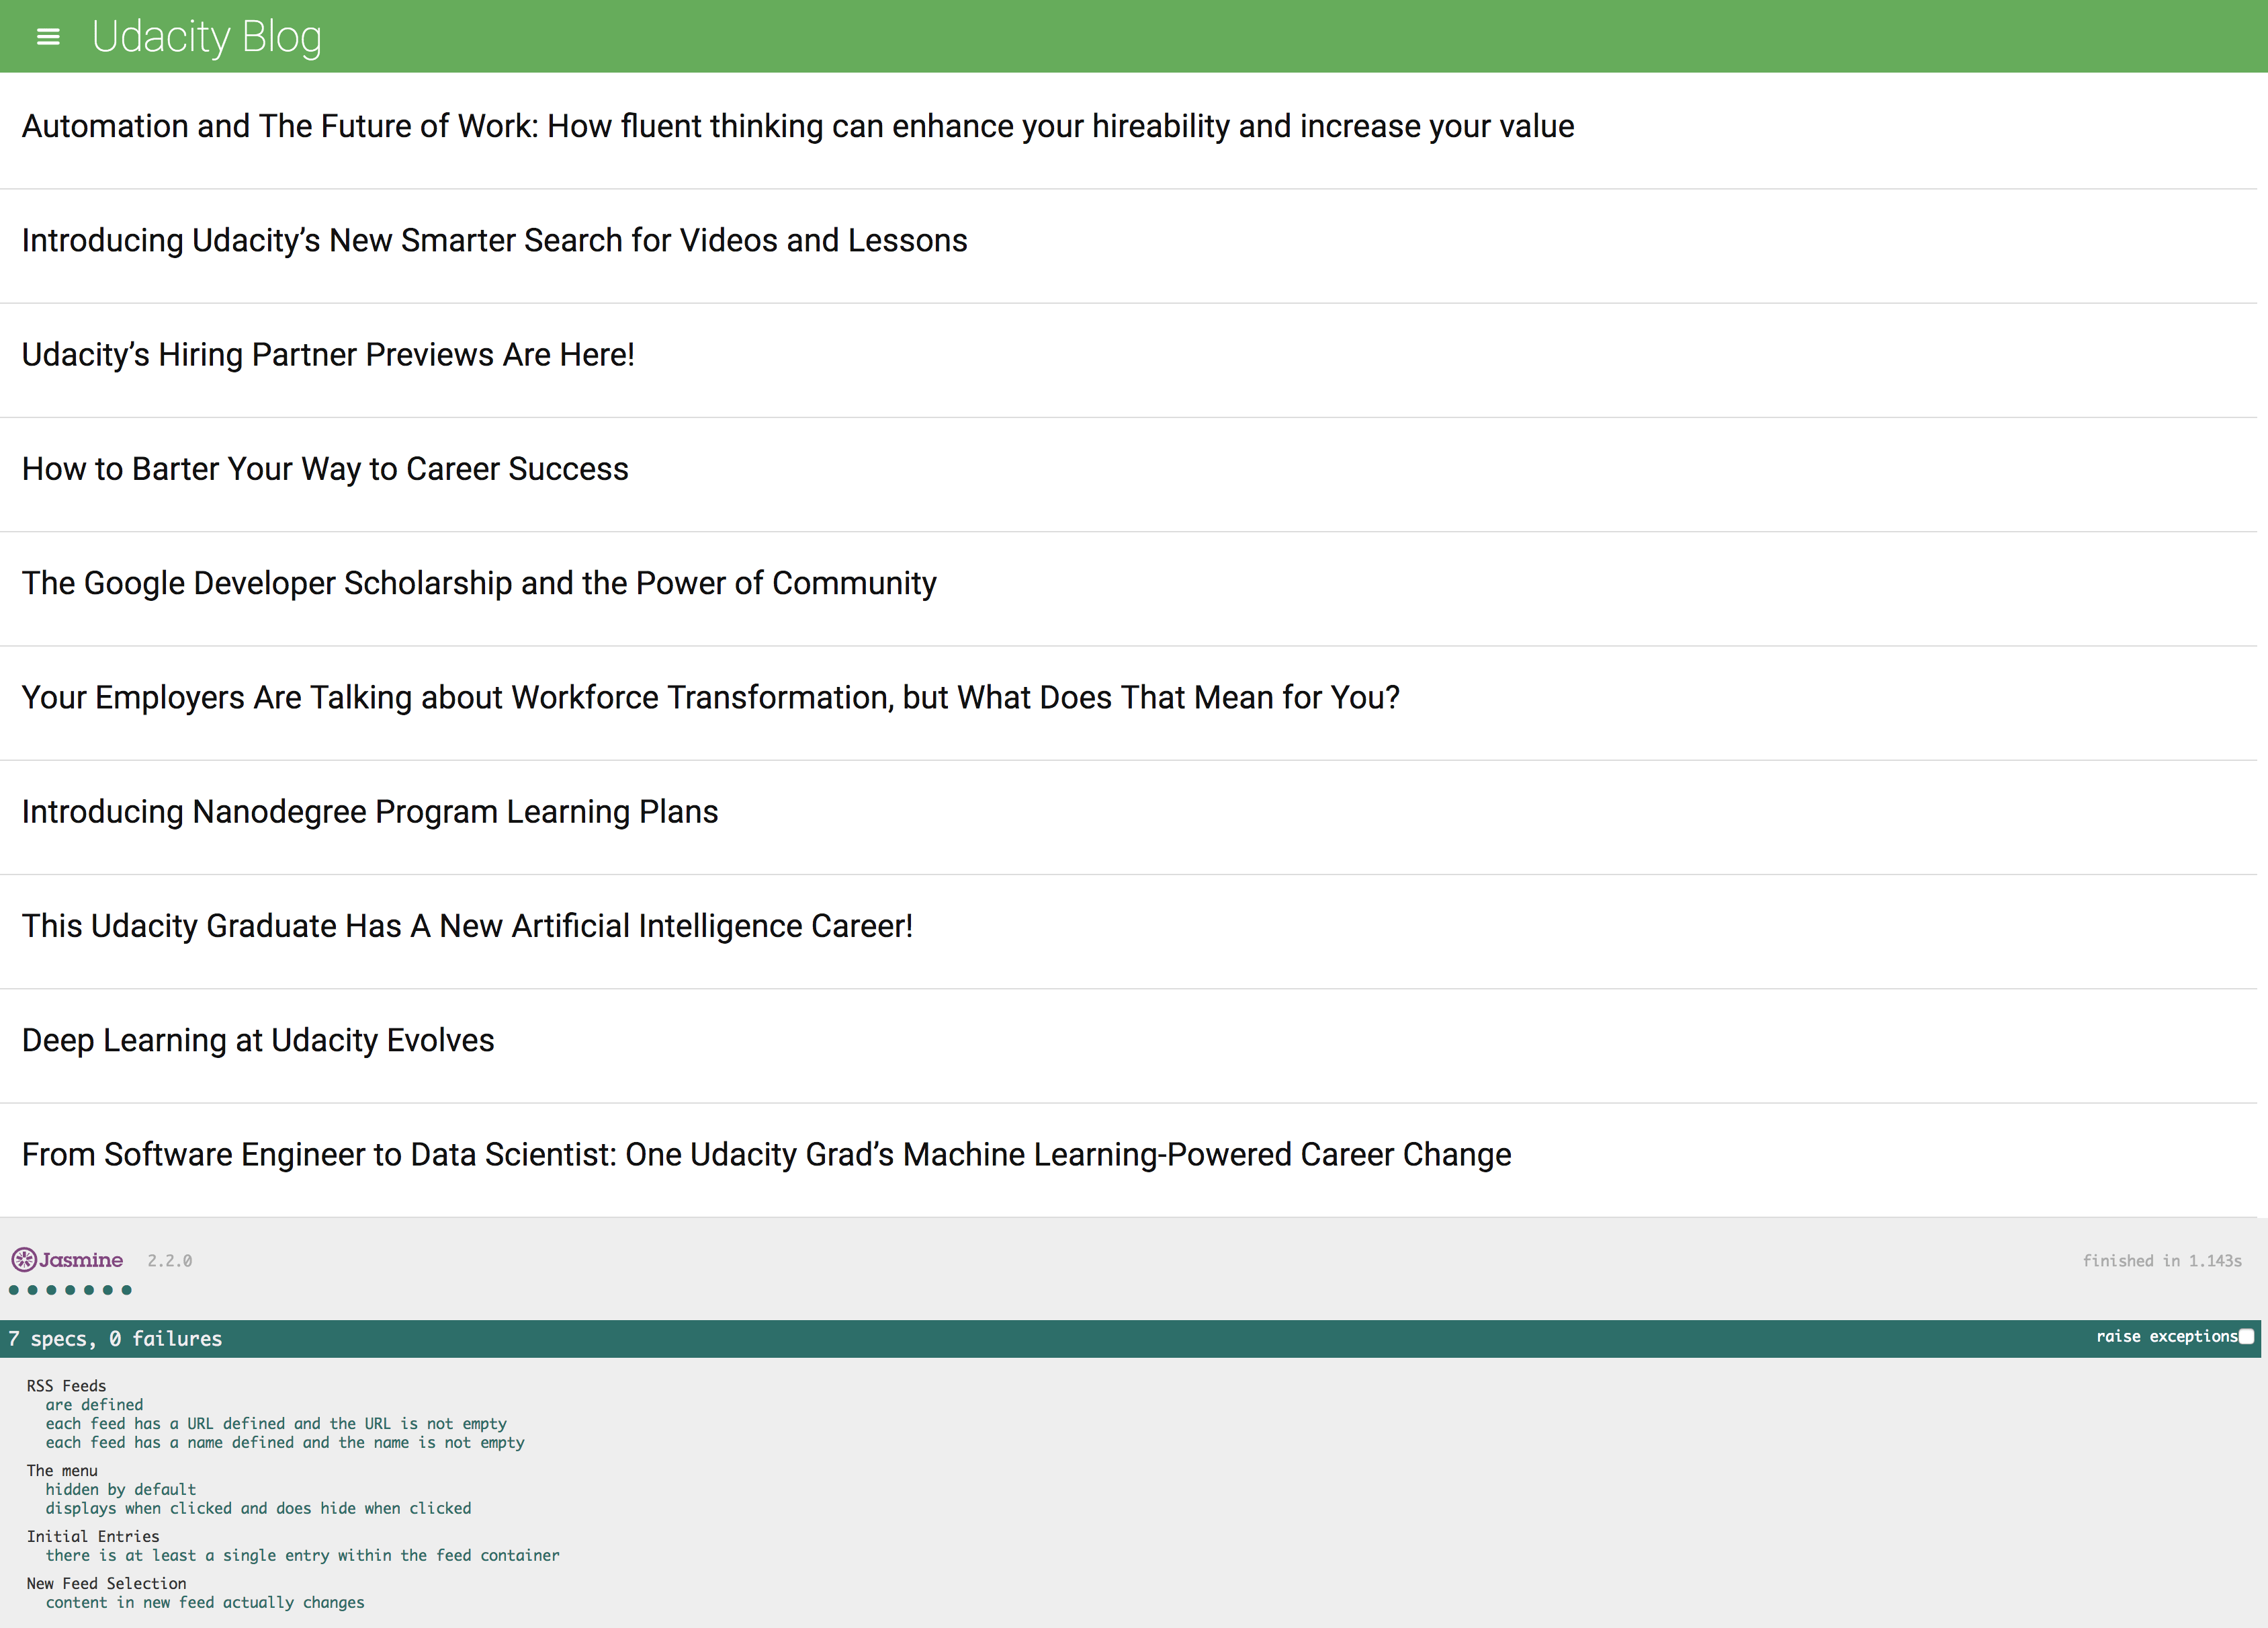2268x1628 pixels.
Task: Click the Jasmine version '2.2.0' text
Action: (170, 1261)
